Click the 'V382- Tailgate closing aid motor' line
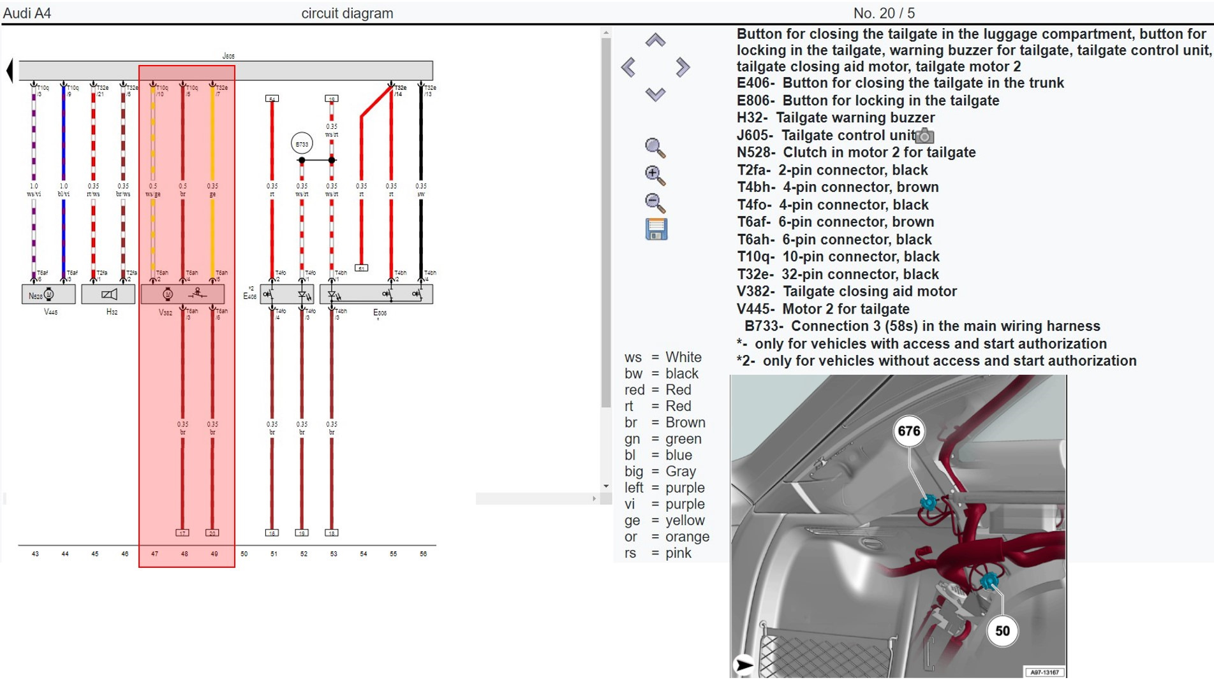The image size is (1214, 680). click(847, 291)
